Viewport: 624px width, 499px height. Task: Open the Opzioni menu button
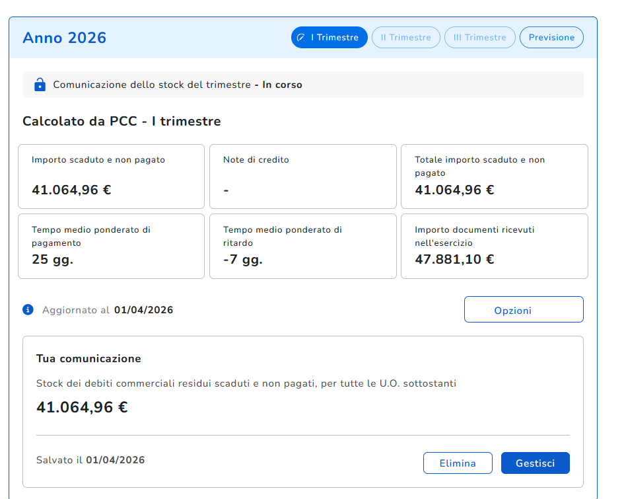523,310
